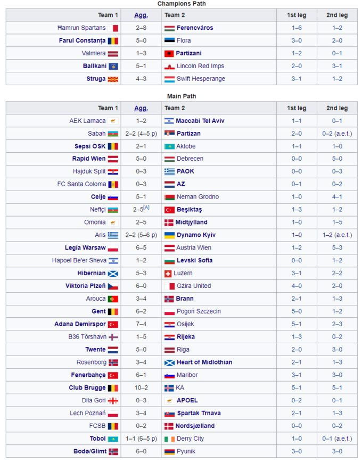Open the Bodø/Glimt team link
This screenshot has height=463, width=362.
coord(89,451)
